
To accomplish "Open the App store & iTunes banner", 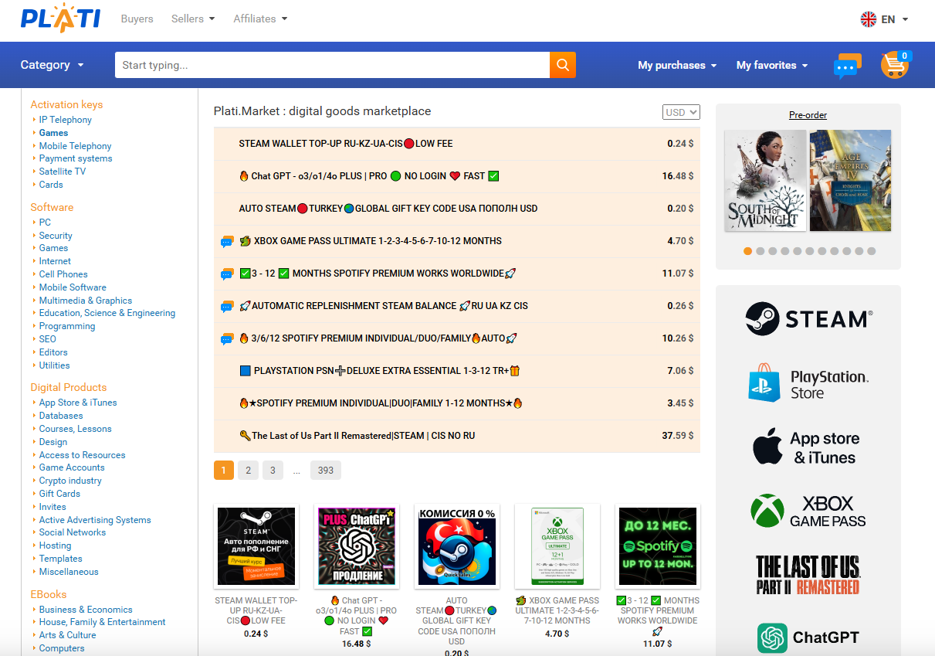I will [x=808, y=448].
